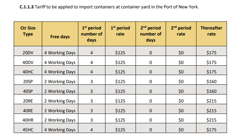Click the 45HC container type cell

click(28, 130)
